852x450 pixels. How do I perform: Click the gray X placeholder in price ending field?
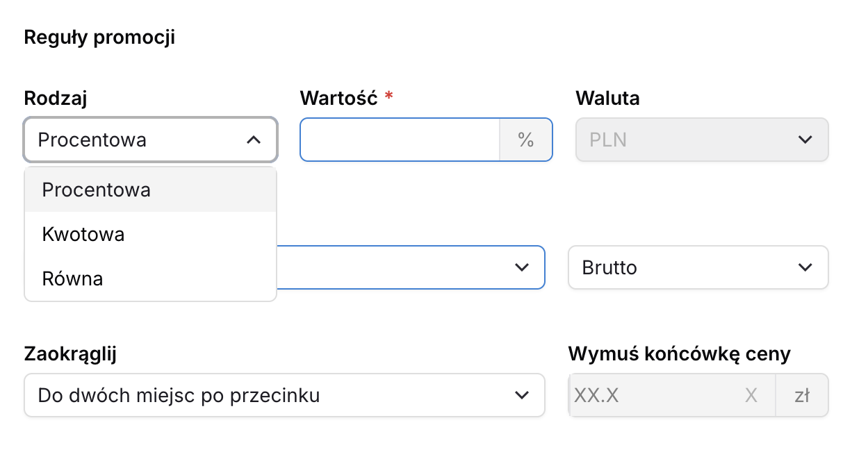pos(751,396)
